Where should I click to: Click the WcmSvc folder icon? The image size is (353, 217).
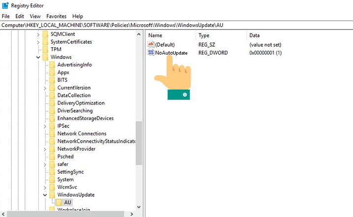[x=52, y=187]
